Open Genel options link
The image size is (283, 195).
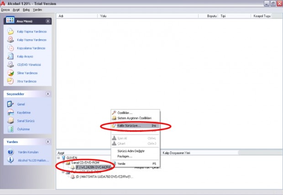(21, 105)
